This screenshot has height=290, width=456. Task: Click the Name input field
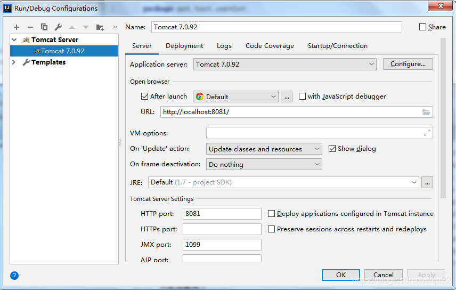tap(276, 27)
